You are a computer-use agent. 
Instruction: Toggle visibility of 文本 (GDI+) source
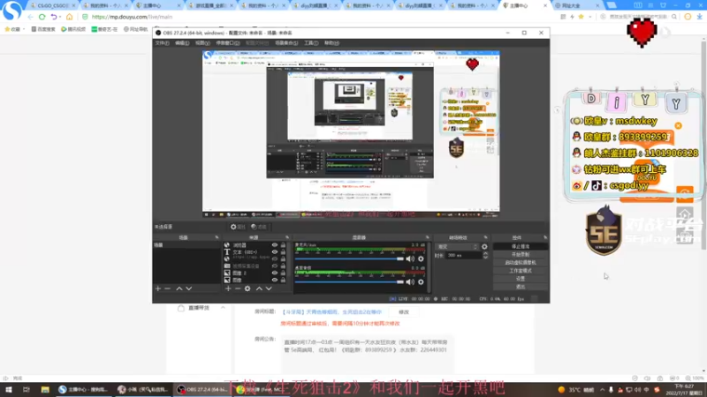(x=274, y=252)
